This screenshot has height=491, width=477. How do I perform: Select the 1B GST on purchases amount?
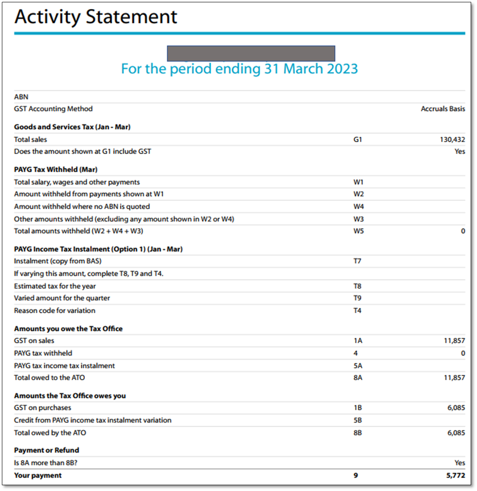[x=456, y=407]
